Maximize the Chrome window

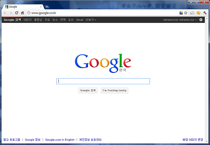(x=197, y=2)
